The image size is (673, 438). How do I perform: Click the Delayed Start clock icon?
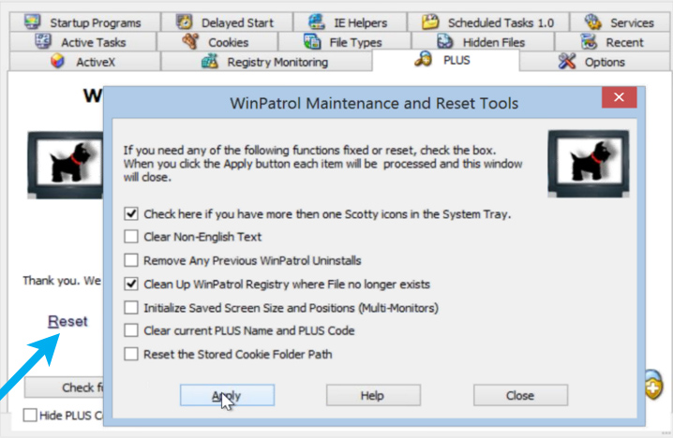tap(184, 22)
